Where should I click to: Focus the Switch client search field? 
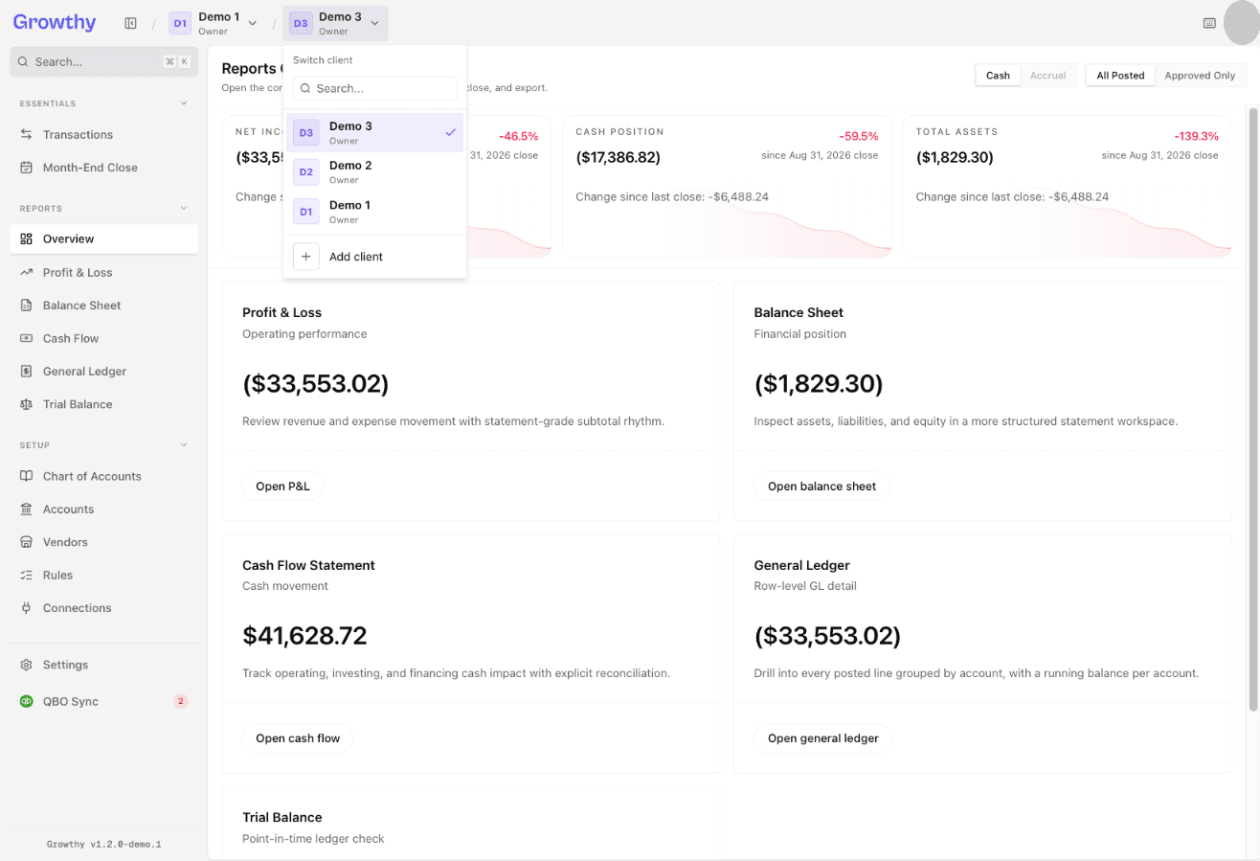click(x=374, y=89)
